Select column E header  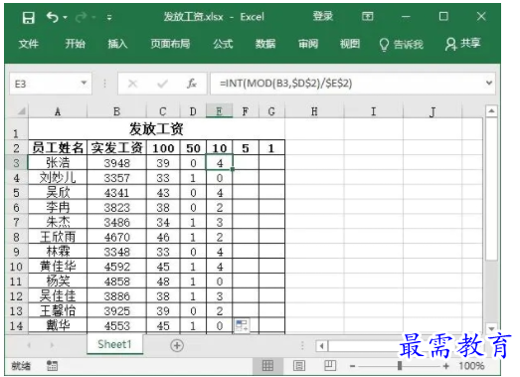point(219,111)
